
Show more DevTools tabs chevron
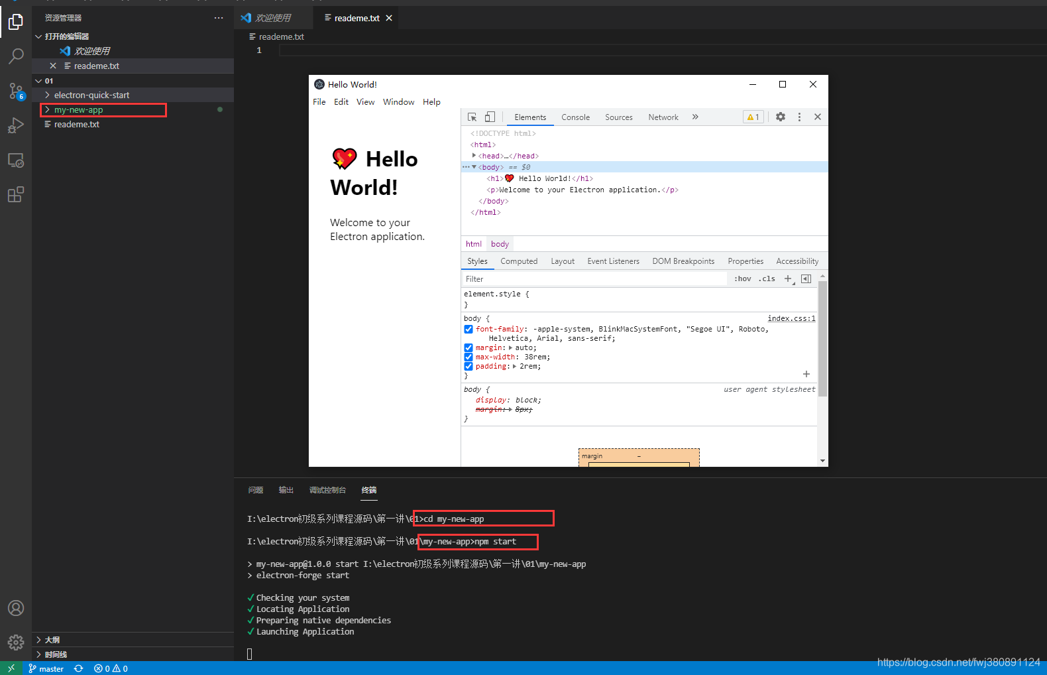(695, 117)
